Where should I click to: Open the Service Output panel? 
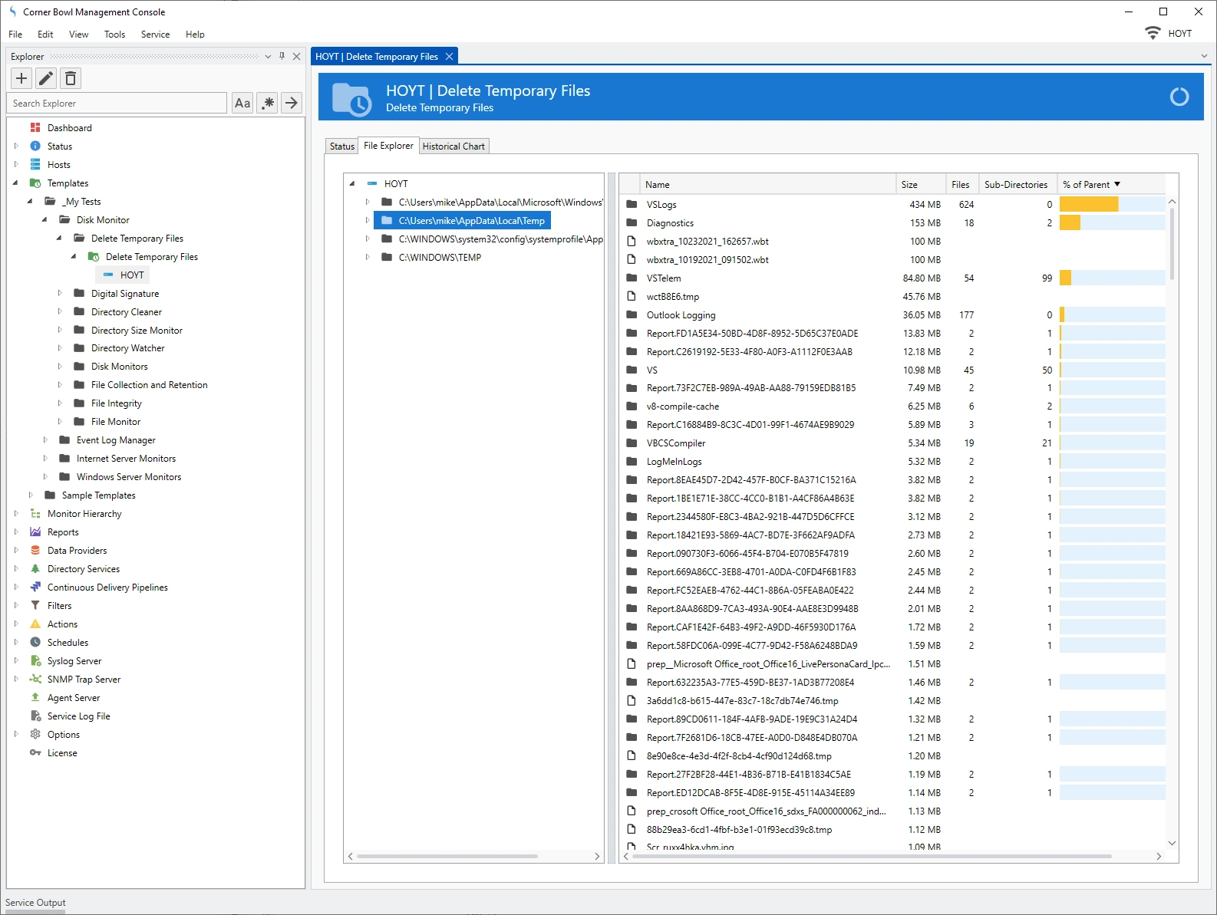(x=35, y=903)
